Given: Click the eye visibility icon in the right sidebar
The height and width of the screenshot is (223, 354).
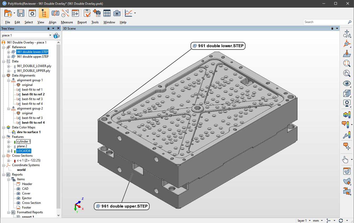Looking at the screenshot, I should click(347, 83).
